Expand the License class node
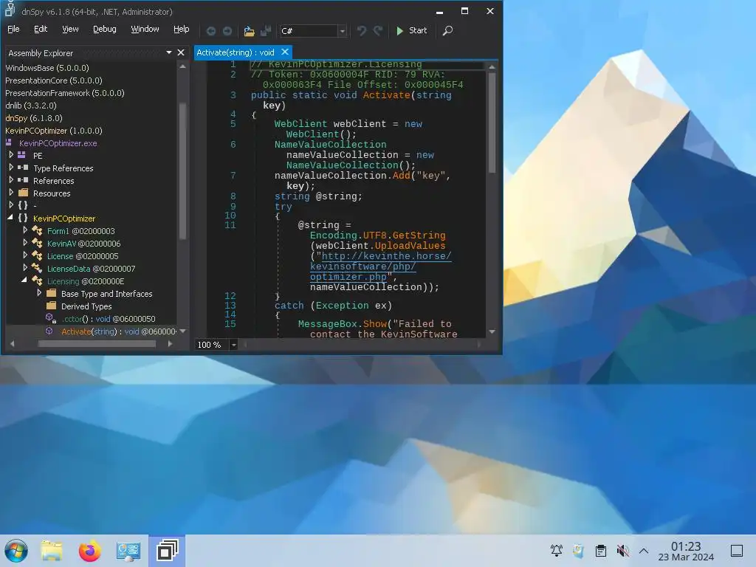The width and height of the screenshot is (756, 567). [x=25, y=255]
